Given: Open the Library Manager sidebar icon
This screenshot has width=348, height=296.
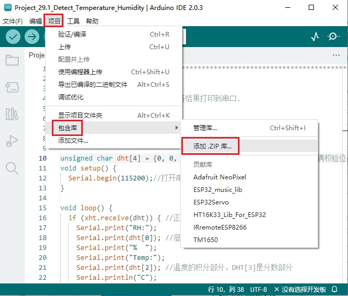Looking at the screenshot, I should click(12, 114).
